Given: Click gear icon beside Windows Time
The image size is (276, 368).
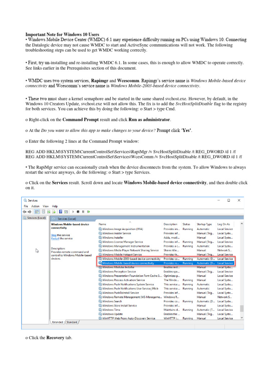Looking at the screenshot, I should click(x=100, y=309).
